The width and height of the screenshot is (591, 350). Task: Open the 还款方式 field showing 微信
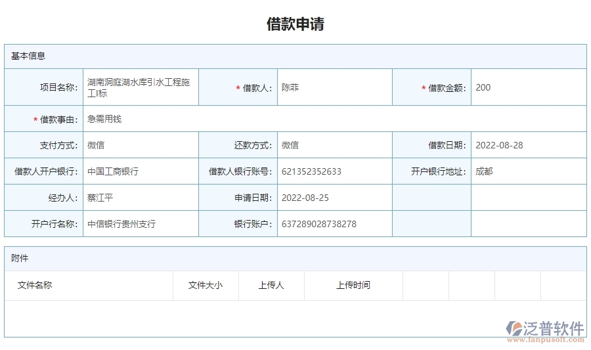pyautogui.click(x=334, y=145)
